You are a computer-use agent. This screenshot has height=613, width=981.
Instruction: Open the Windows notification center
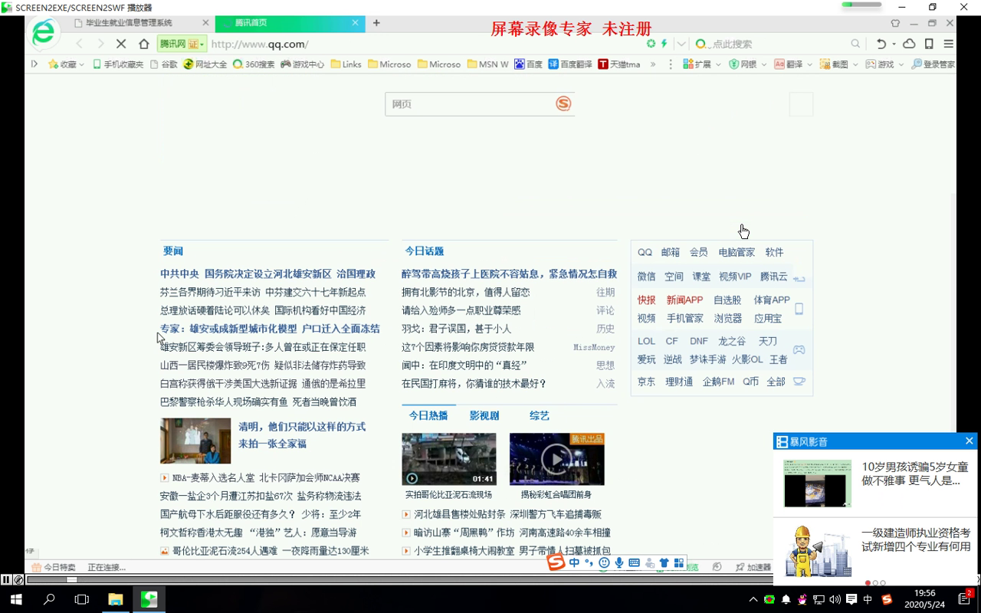(x=966, y=598)
